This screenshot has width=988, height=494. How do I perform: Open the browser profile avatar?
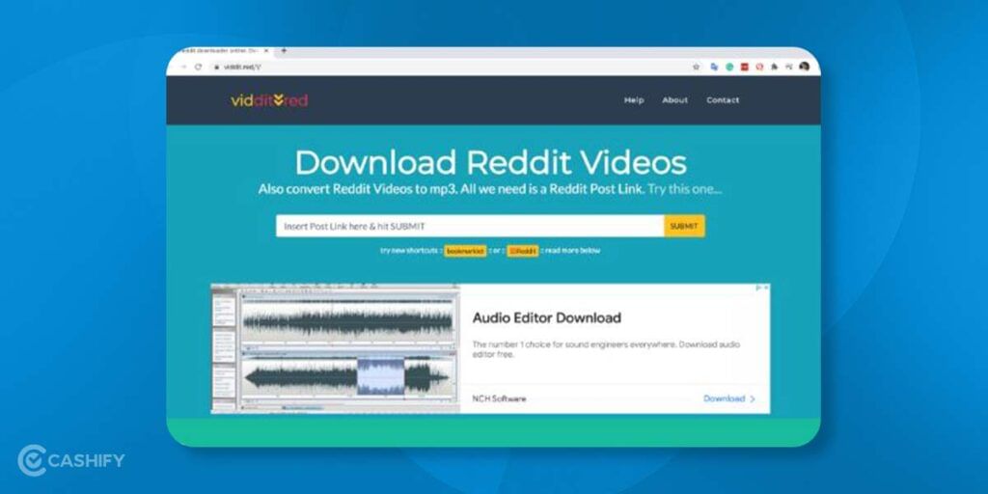click(x=804, y=67)
